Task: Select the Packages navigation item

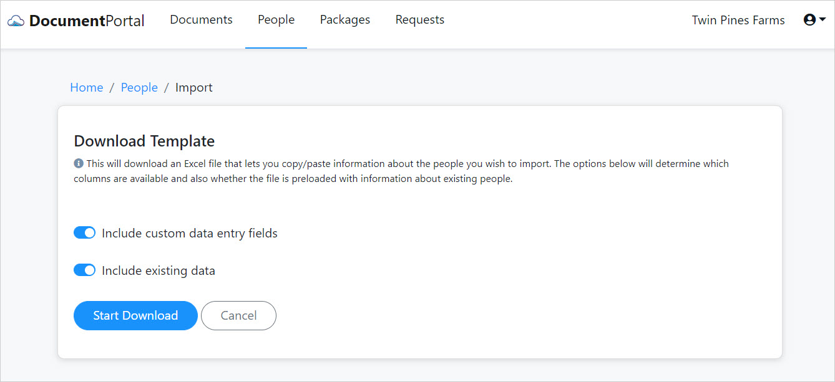Action: pyautogui.click(x=344, y=19)
